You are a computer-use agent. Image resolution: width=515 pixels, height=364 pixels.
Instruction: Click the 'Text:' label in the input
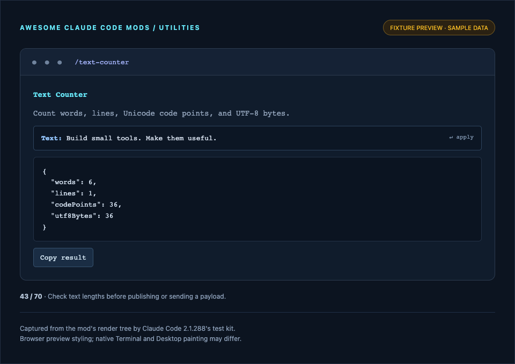(x=51, y=138)
